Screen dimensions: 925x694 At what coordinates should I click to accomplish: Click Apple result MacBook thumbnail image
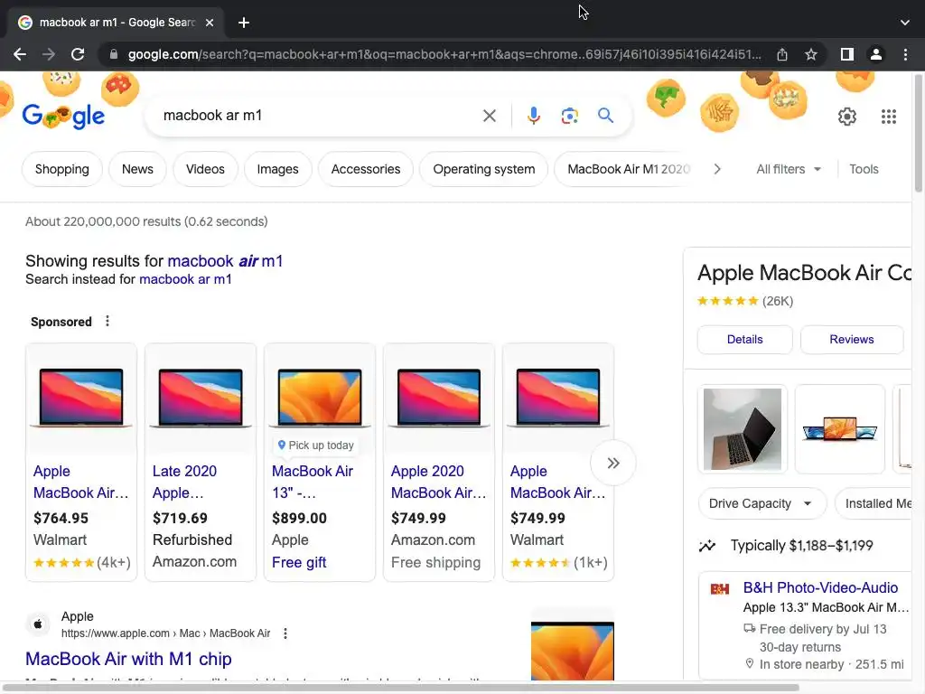pyautogui.click(x=572, y=651)
